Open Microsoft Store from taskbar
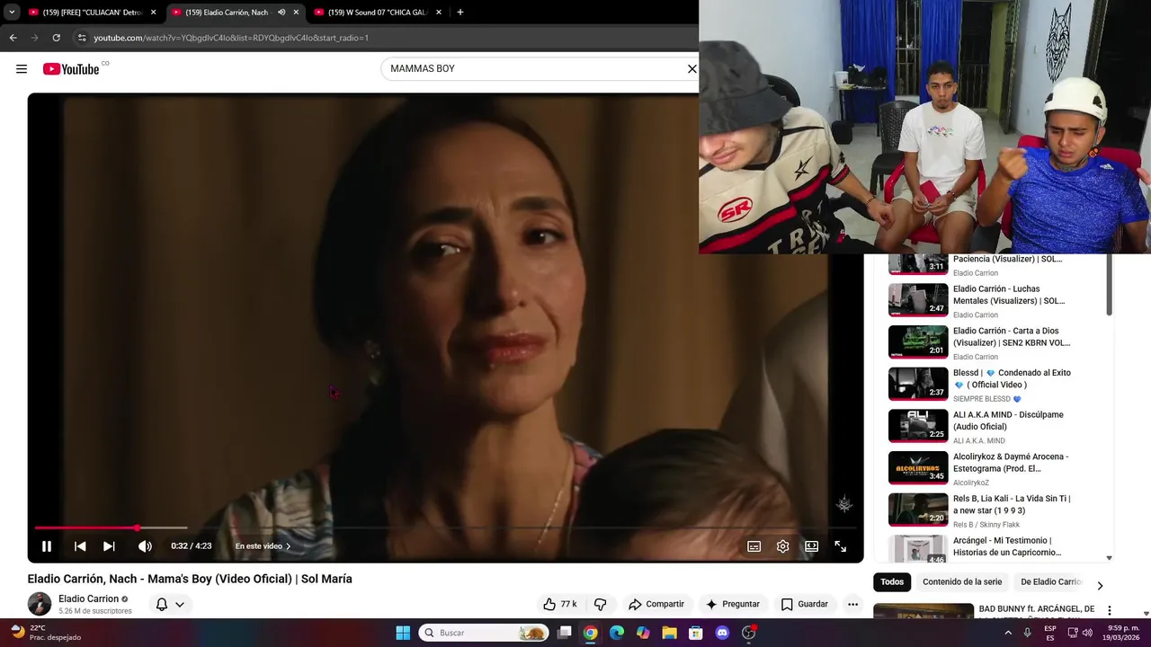This screenshot has height=647, width=1151. point(695,633)
